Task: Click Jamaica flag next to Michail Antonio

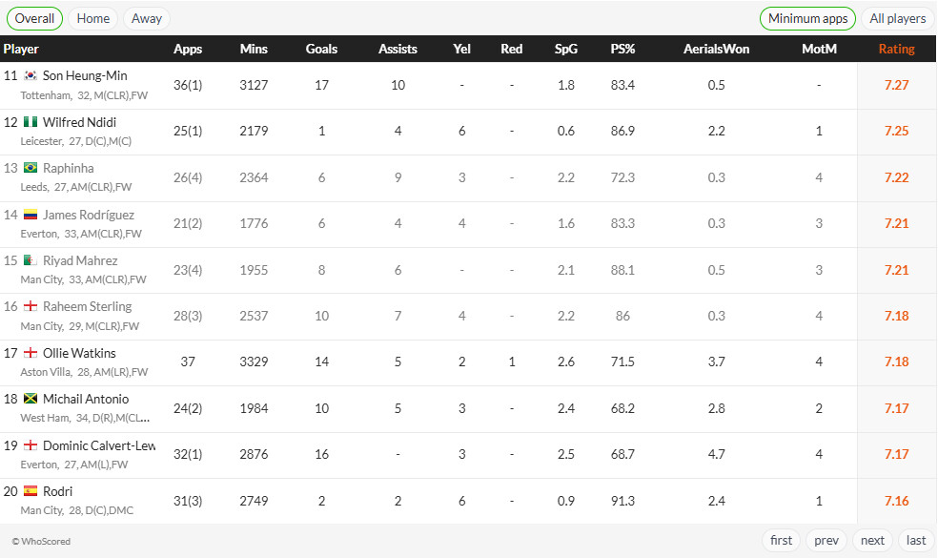Action: [31, 399]
